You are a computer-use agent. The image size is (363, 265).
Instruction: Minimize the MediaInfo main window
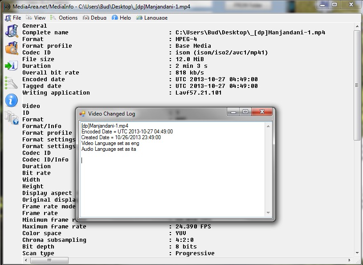pyautogui.click(x=322, y=4)
